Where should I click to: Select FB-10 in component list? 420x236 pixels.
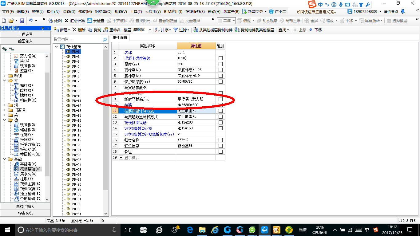(x=77, y=96)
